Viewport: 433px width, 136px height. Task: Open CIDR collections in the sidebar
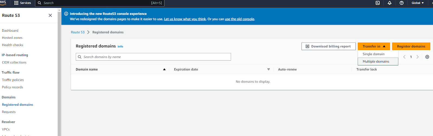(x=14, y=62)
